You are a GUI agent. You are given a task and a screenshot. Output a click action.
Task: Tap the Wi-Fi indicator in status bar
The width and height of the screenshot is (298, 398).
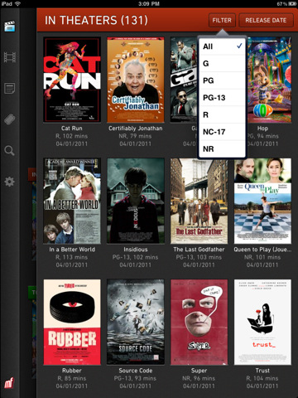pyautogui.click(x=18, y=3)
